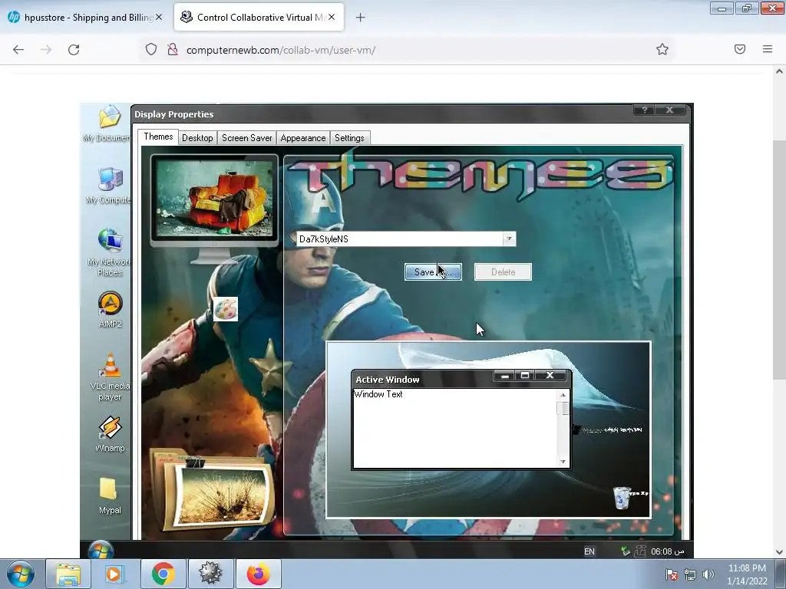Image resolution: width=786 pixels, height=589 pixels.
Task: Click the Active Window preview scrollbar up arrow
Action: [x=563, y=395]
